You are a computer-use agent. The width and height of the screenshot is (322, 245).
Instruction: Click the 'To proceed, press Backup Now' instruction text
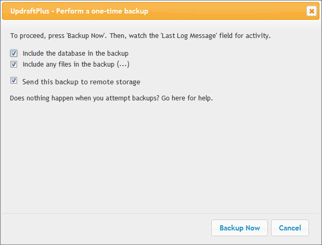(x=57, y=36)
